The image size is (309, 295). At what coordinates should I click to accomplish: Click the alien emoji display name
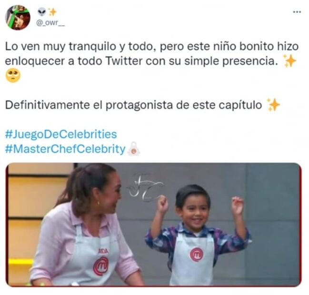tap(41, 12)
